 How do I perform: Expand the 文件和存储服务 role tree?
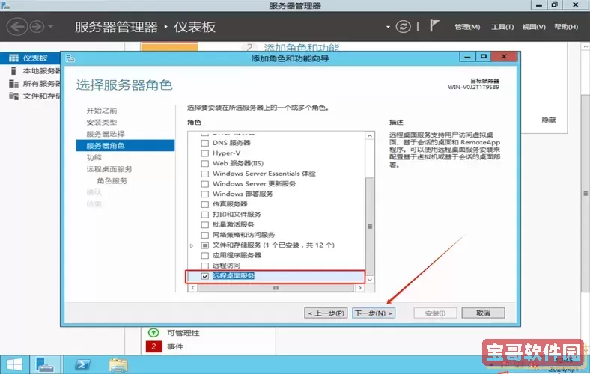192,245
